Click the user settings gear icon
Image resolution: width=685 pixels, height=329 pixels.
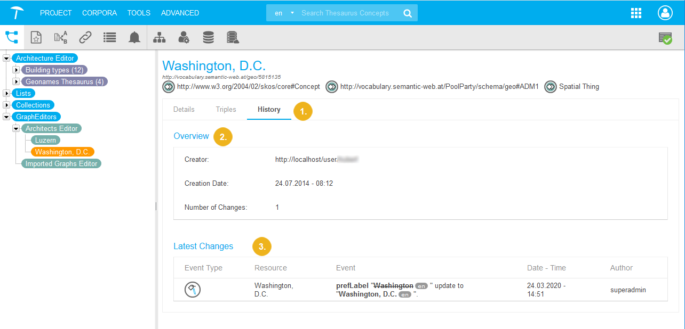point(184,37)
